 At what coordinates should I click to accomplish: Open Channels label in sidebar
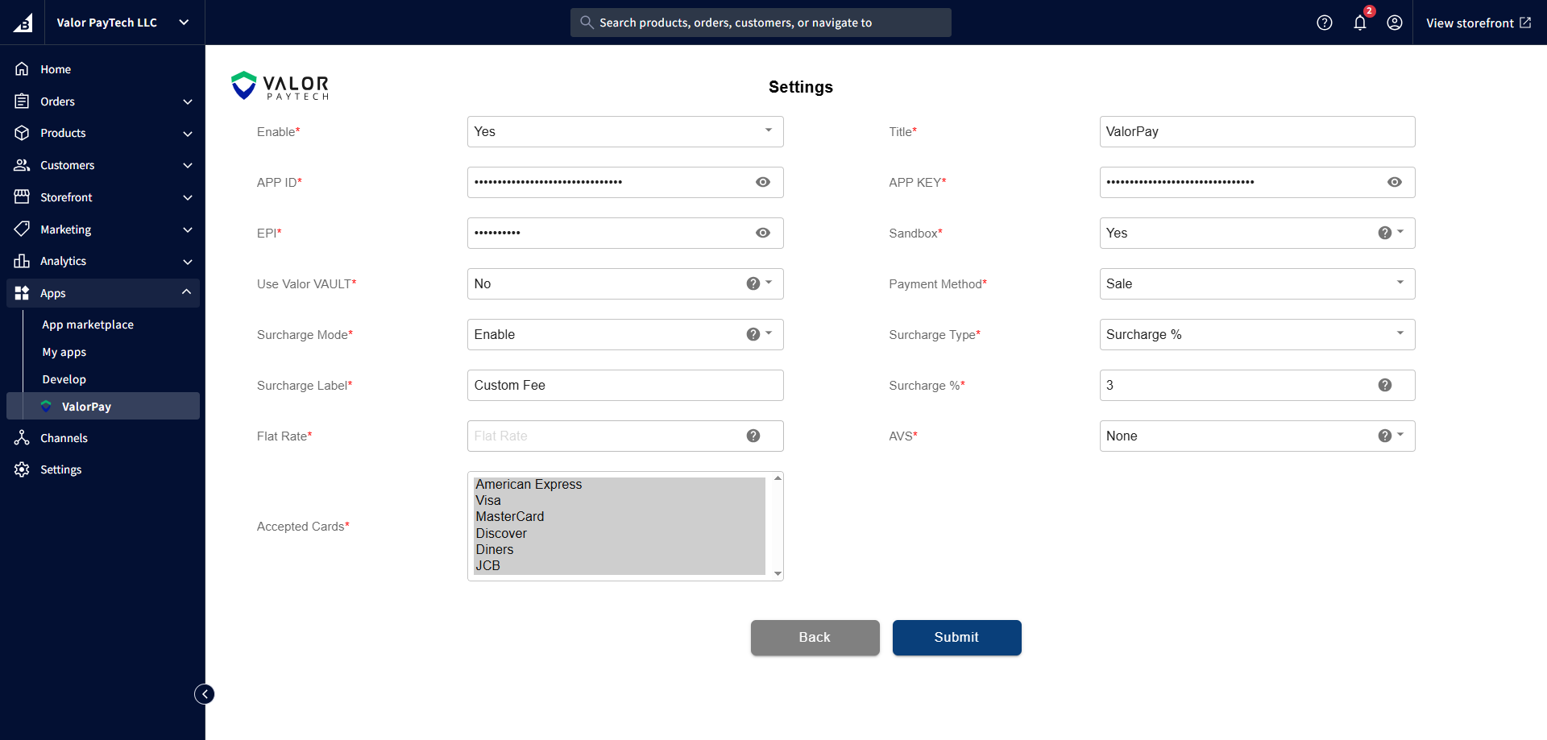(64, 438)
